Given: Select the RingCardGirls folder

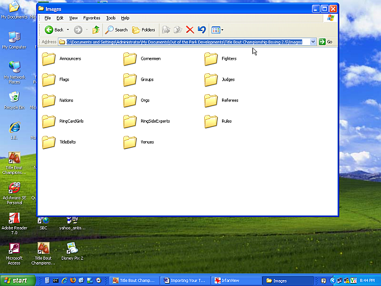Looking at the screenshot, I should pyautogui.click(x=63, y=122).
